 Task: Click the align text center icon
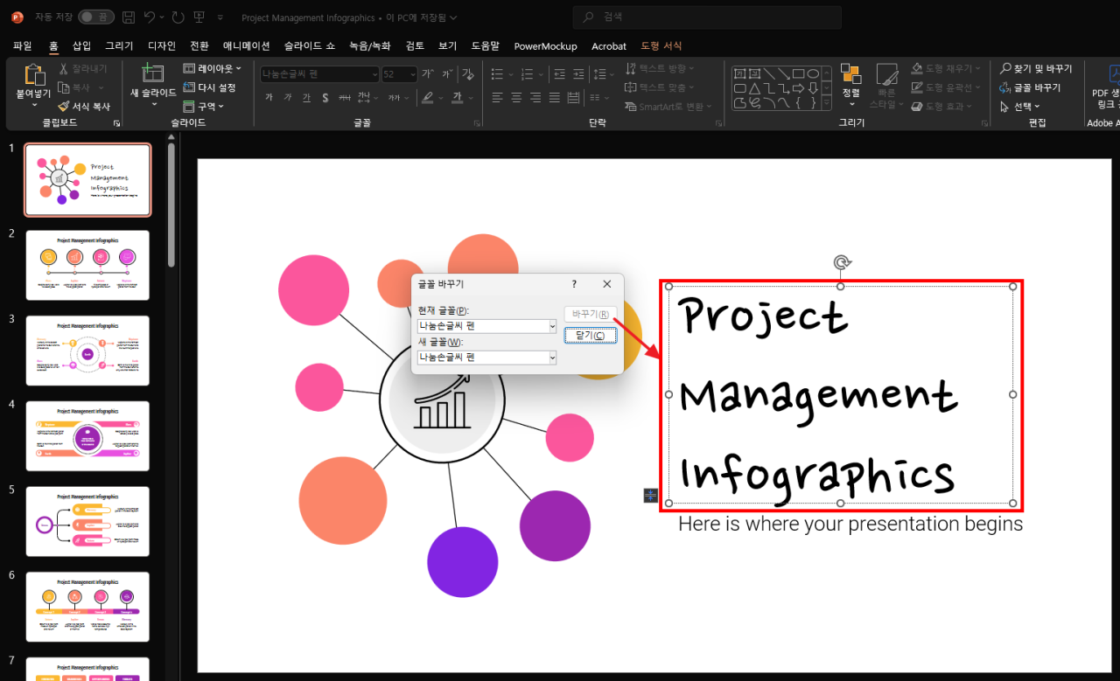pos(516,98)
